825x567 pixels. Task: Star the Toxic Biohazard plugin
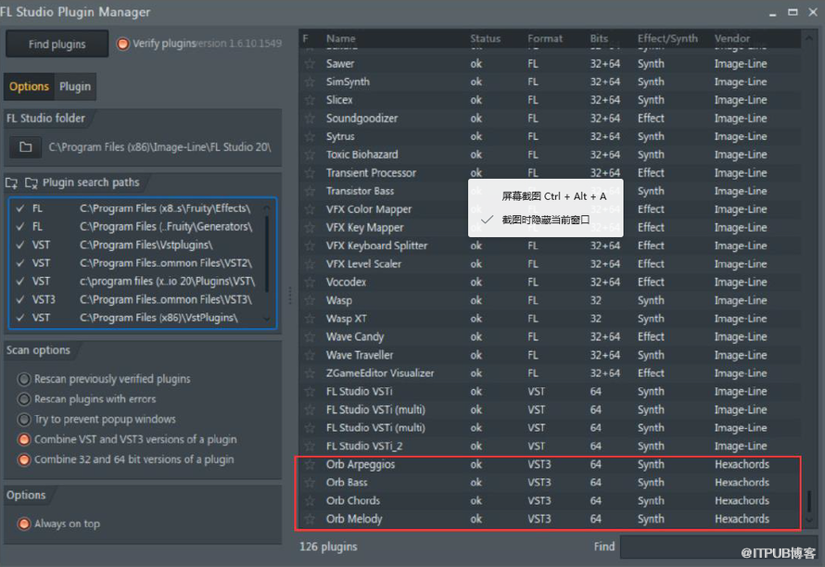310,155
